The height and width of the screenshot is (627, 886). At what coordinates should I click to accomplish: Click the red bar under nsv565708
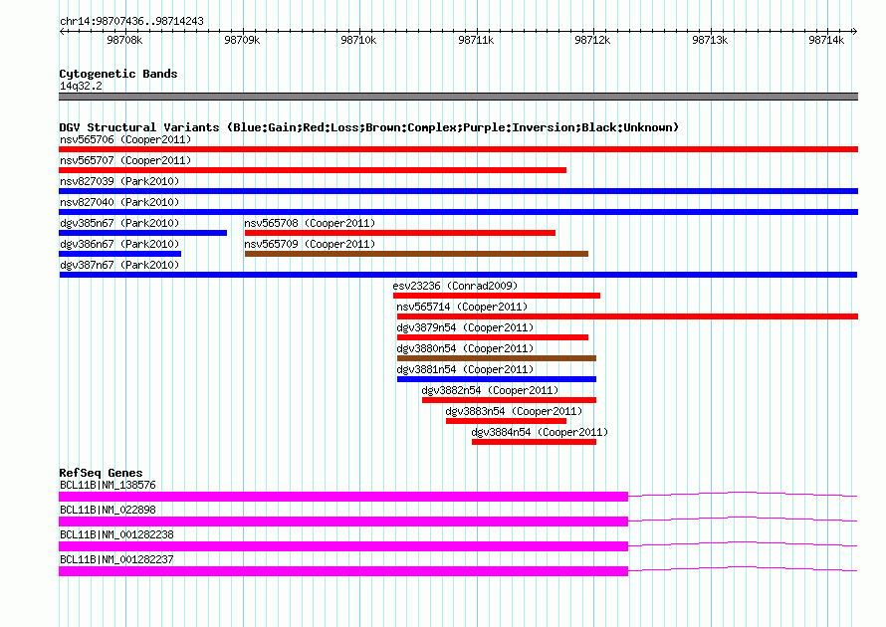point(400,233)
